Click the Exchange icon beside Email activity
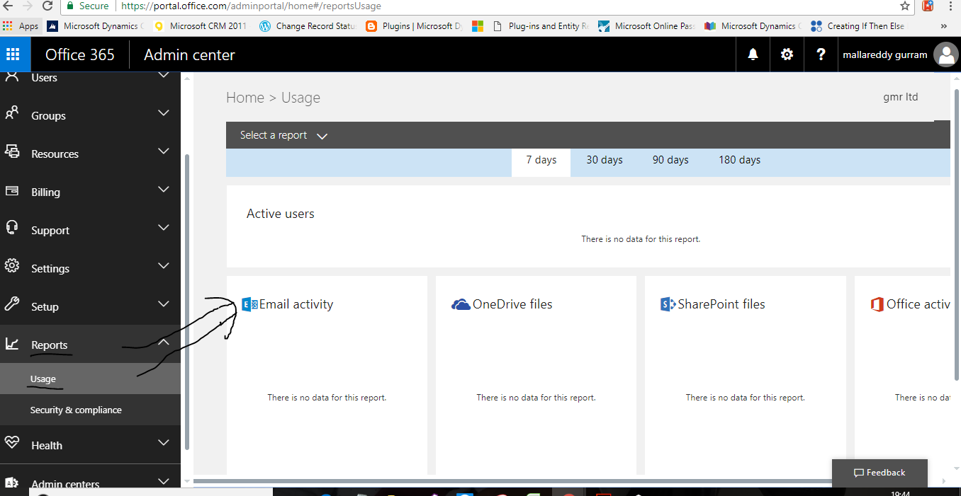The image size is (961, 496). pos(249,304)
